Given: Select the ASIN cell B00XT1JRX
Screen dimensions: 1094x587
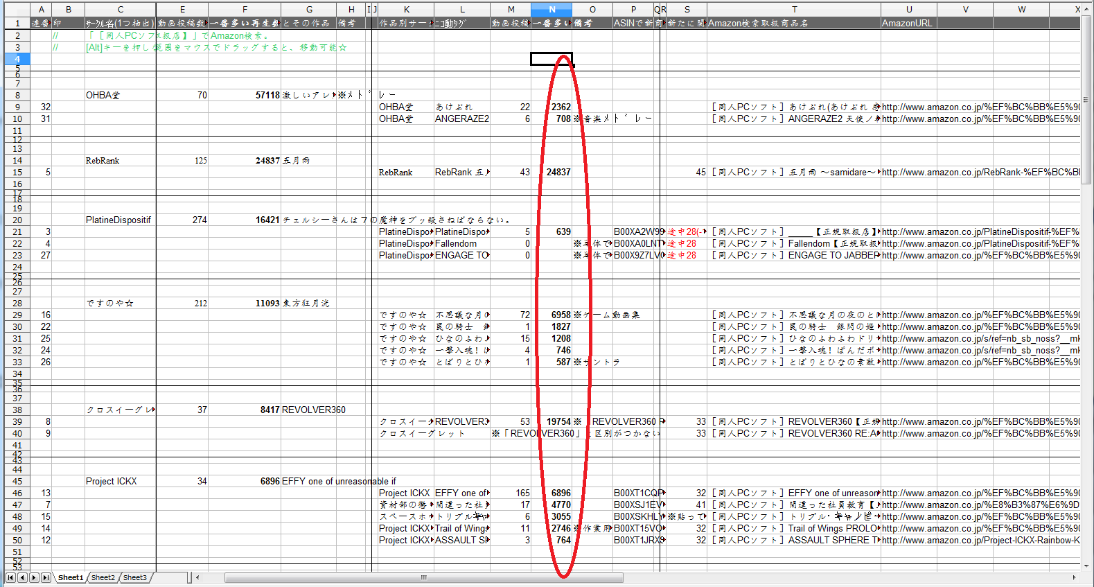Looking at the screenshot, I should click(x=633, y=540).
